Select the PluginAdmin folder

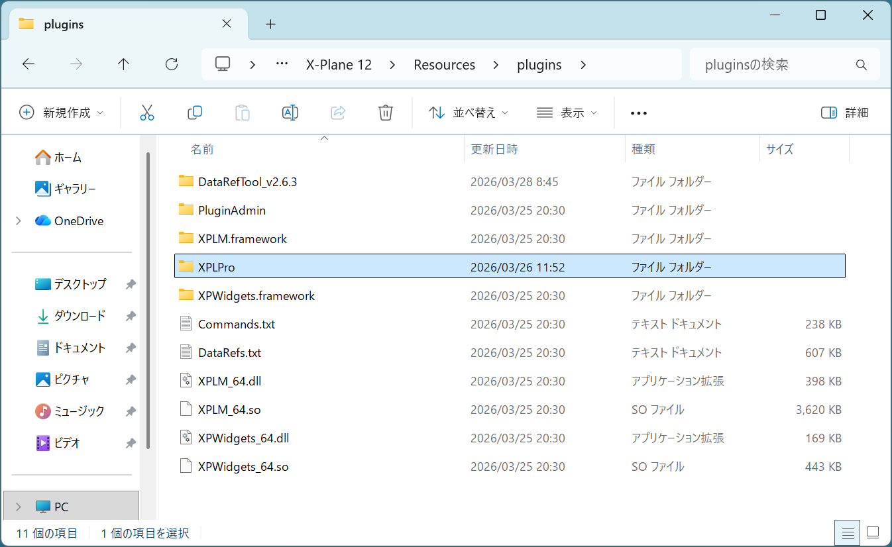(x=232, y=210)
